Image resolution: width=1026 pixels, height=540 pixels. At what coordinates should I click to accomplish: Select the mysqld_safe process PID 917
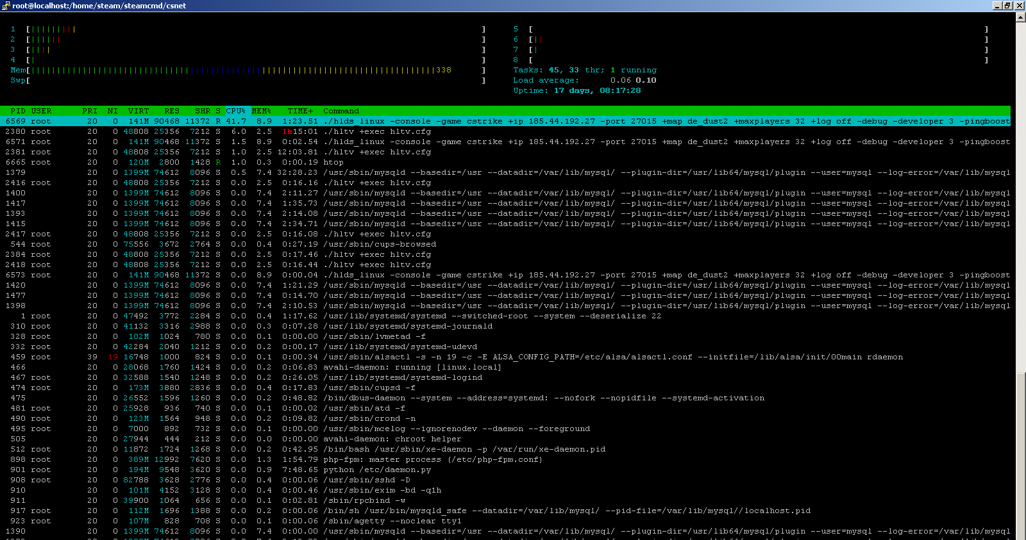point(505,511)
